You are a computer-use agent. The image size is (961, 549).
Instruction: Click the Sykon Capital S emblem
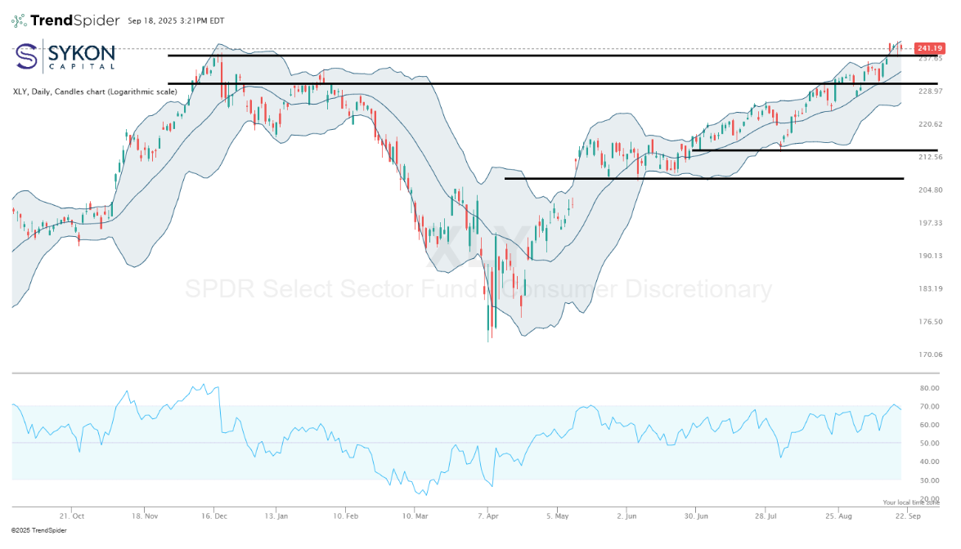click(28, 56)
